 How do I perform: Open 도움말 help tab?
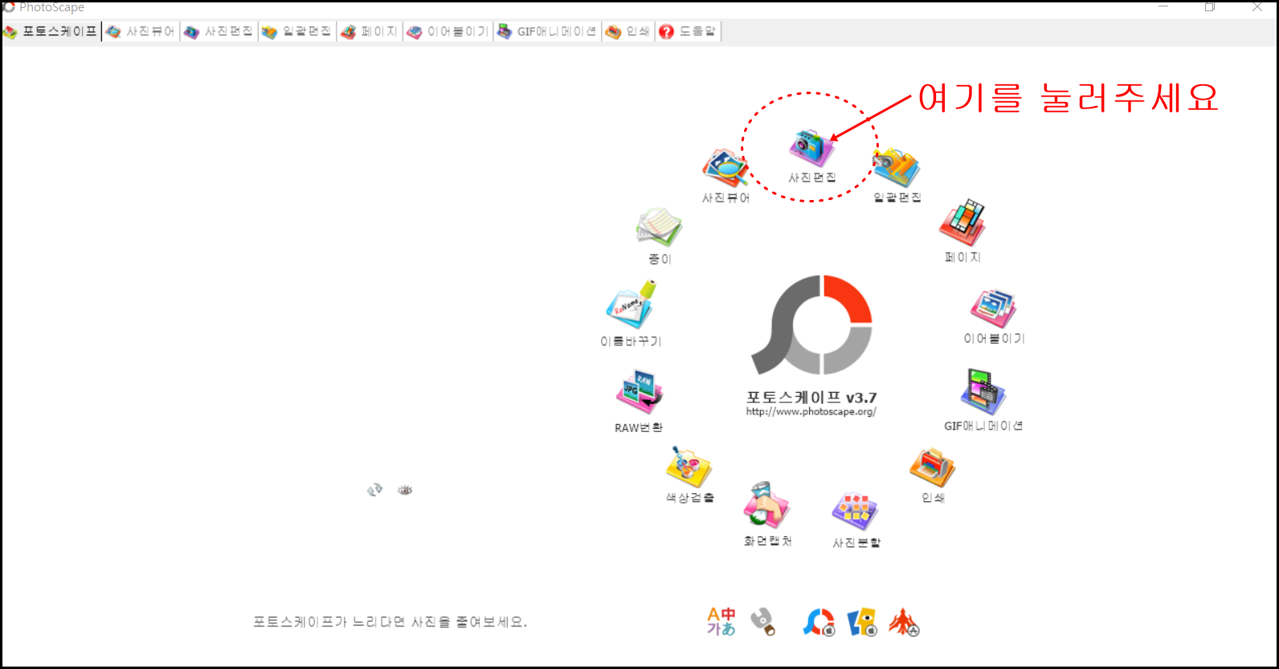[x=688, y=31]
